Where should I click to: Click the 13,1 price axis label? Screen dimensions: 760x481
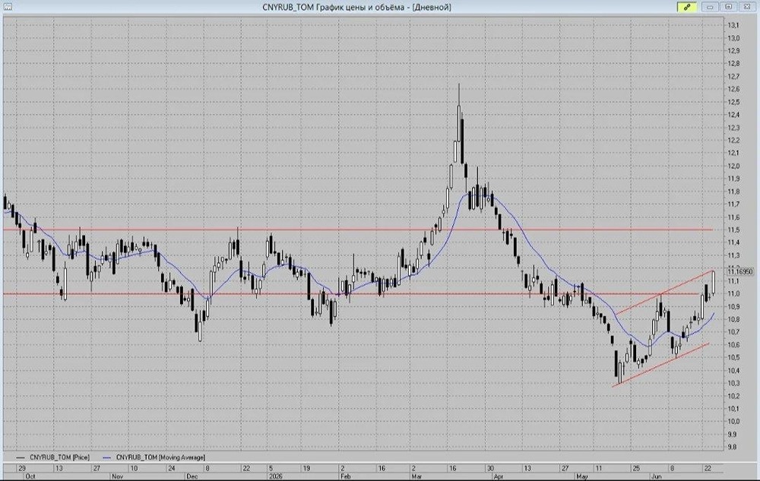tap(733, 25)
